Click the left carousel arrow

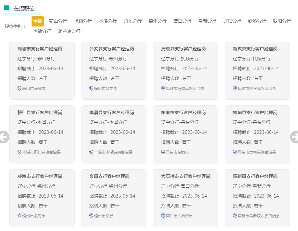click(x=4, y=136)
